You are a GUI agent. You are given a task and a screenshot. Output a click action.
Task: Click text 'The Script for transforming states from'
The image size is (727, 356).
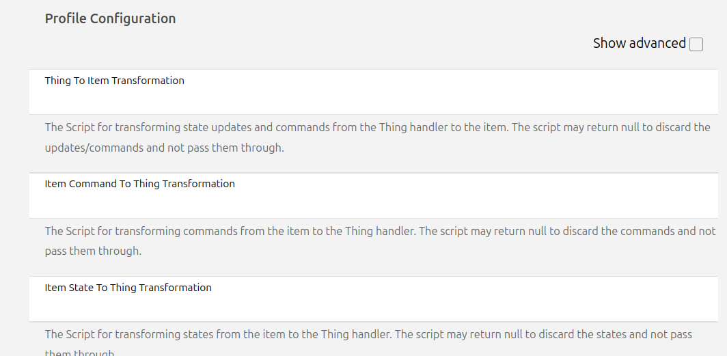[140, 334]
